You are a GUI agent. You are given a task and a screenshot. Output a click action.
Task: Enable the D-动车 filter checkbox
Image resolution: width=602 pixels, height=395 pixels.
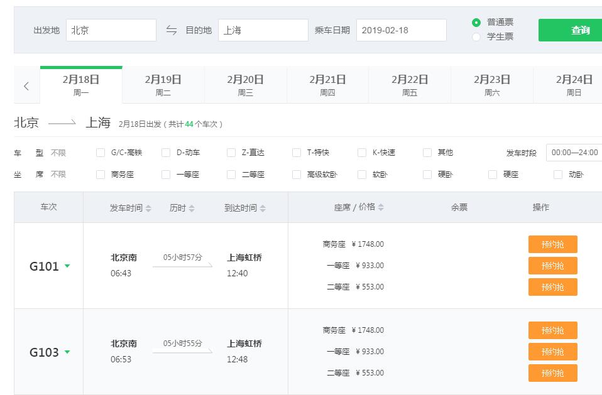coord(166,153)
